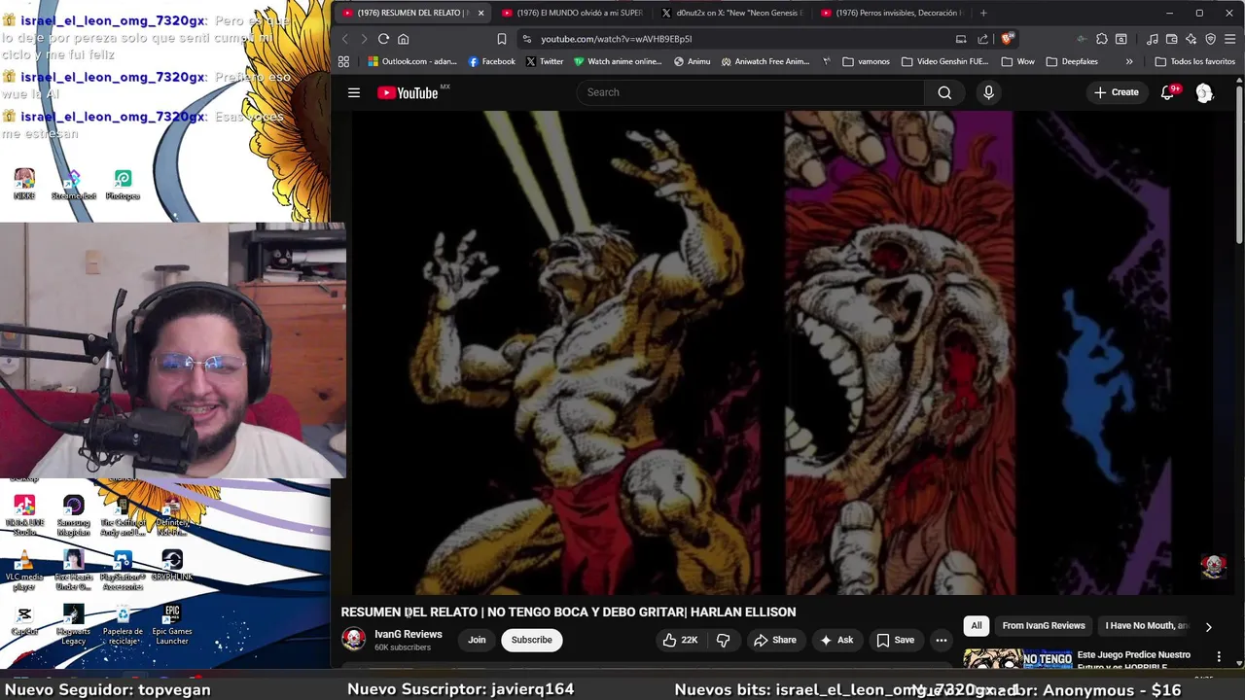Open VLC media player desktop icon

[24, 570]
